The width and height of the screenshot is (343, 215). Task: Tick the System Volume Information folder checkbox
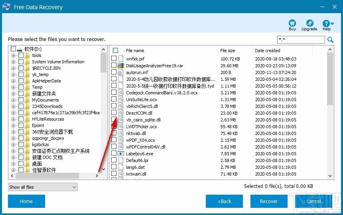21,62
